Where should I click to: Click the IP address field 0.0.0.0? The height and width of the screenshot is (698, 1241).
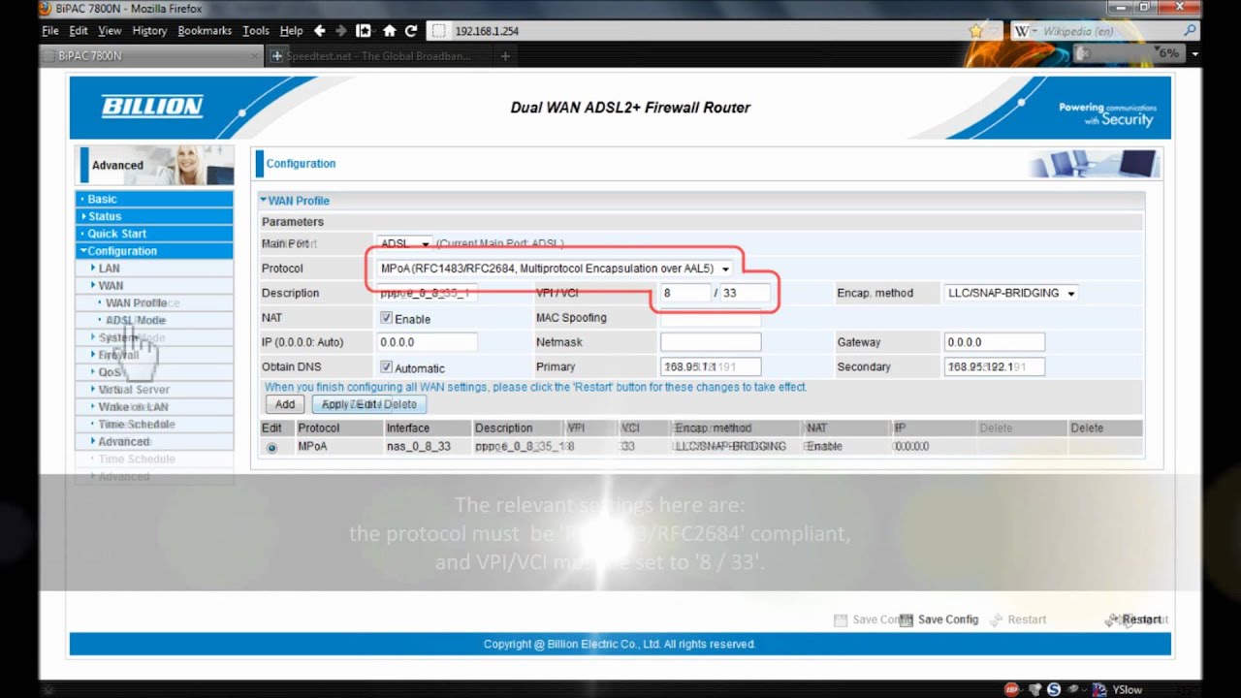click(x=427, y=342)
